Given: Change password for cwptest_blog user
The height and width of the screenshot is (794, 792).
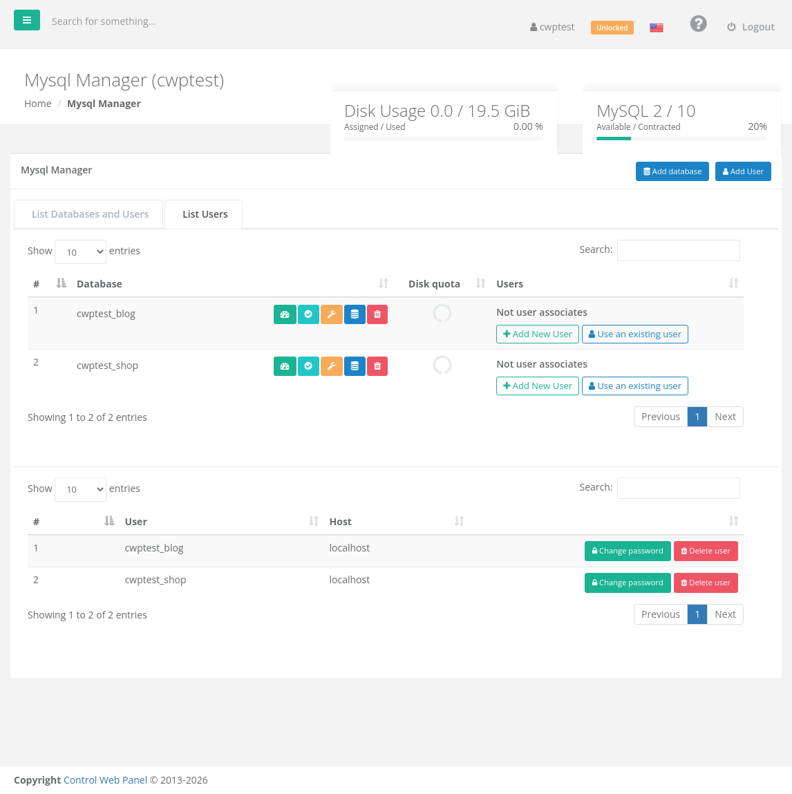Looking at the screenshot, I should click(x=628, y=551).
